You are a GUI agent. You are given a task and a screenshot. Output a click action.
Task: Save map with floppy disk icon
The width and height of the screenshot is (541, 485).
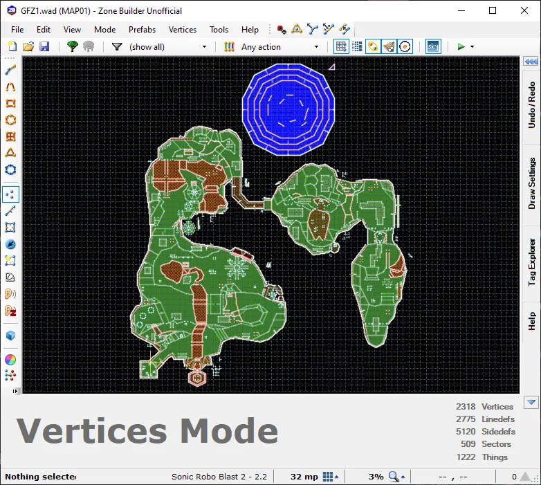click(x=44, y=46)
